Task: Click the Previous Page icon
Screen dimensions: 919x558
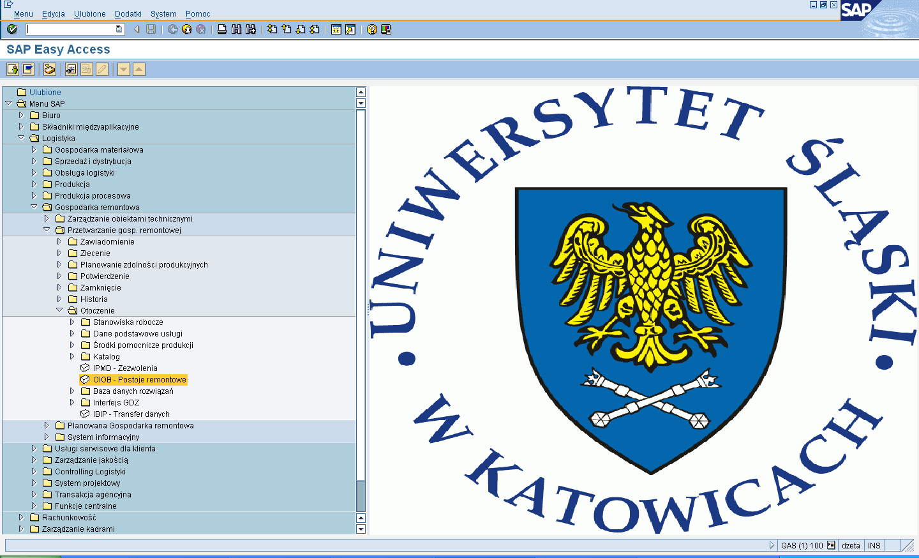Action: 287,29
